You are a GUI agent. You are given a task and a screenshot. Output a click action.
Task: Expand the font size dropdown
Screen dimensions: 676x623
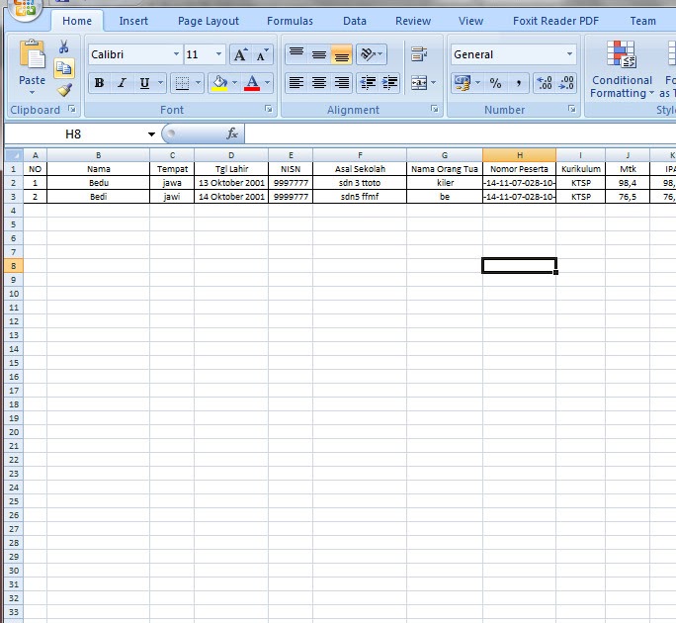(x=218, y=54)
